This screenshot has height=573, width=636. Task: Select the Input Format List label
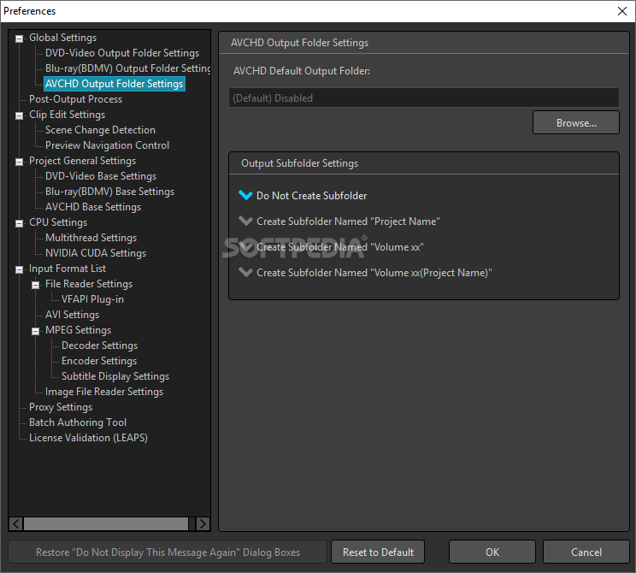[x=68, y=269]
